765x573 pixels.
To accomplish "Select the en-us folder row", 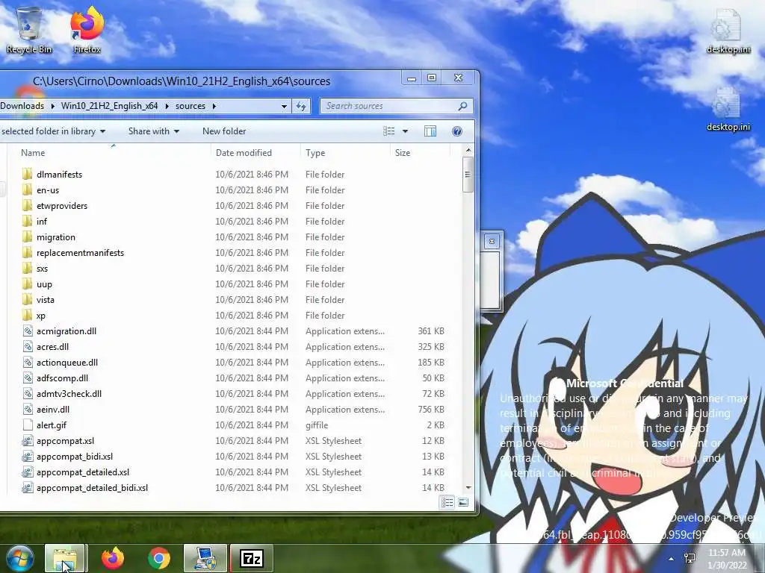I will pos(233,190).
